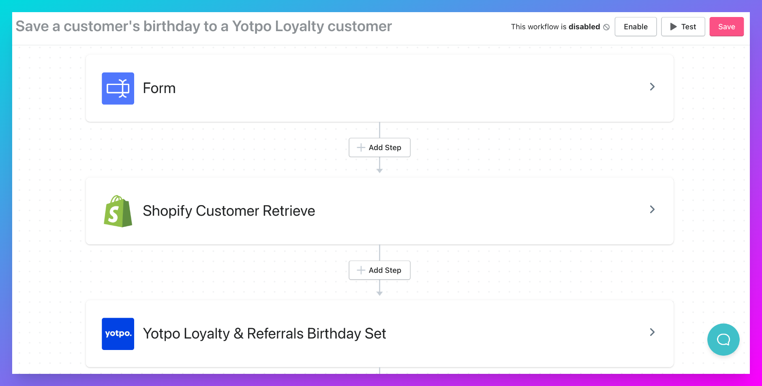Viewport: 762px width, 386px height.
Task: Expand the Shopify Customer Retrieve chevron
Action: 652,210
